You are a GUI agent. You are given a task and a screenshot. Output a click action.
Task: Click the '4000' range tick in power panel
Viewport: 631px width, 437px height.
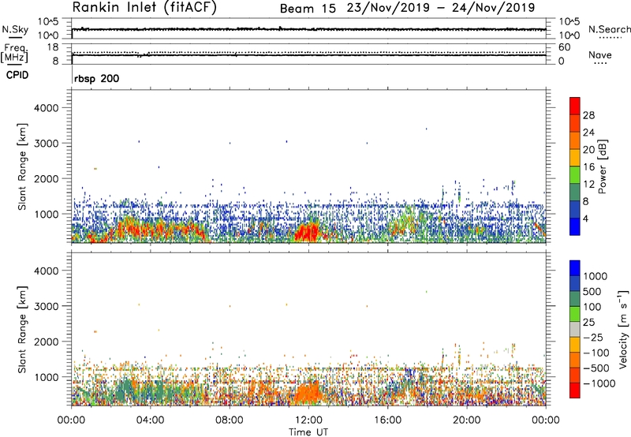[x=46, y=108]
